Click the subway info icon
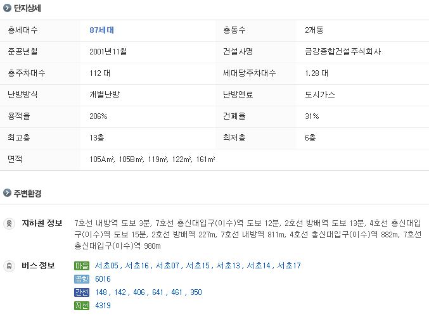Viewport: 429px width, 319px height. coord(9,223)
